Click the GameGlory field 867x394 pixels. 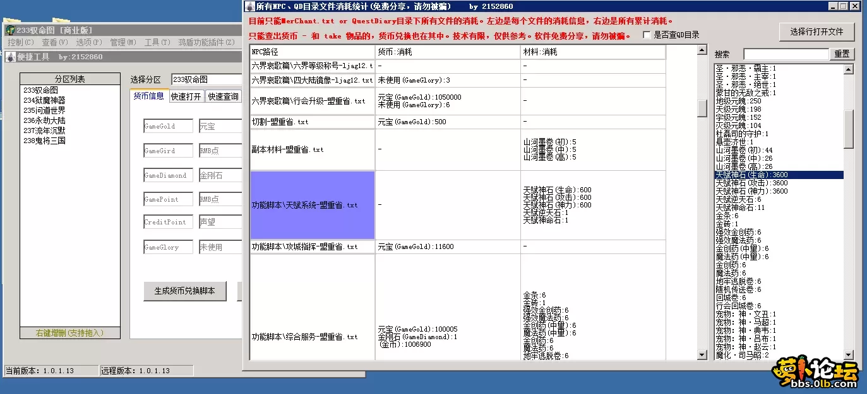tap(168, 247)
